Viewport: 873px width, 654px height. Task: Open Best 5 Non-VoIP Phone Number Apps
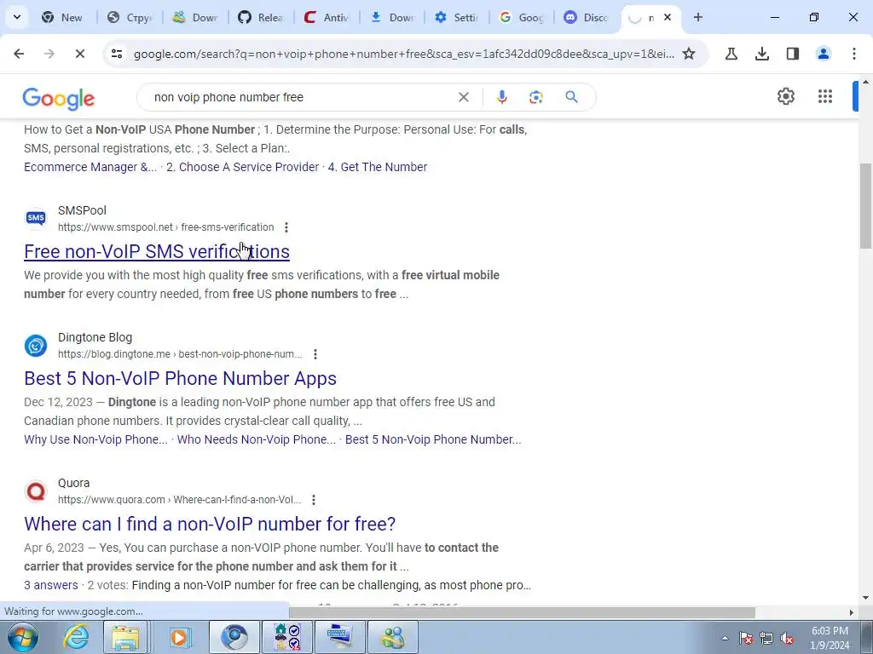tap(180, 378)
